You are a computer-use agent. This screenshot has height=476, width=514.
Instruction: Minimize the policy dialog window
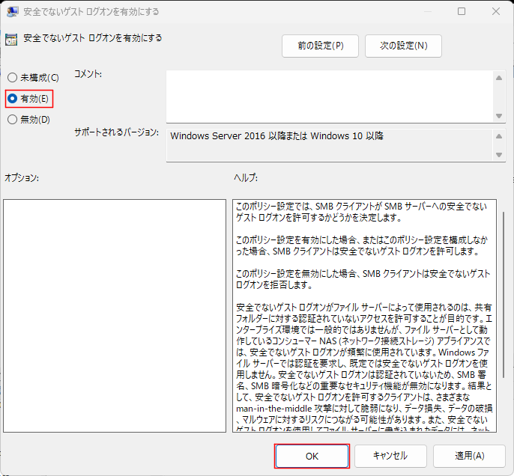pyautogui.click(x=427, y=11)
